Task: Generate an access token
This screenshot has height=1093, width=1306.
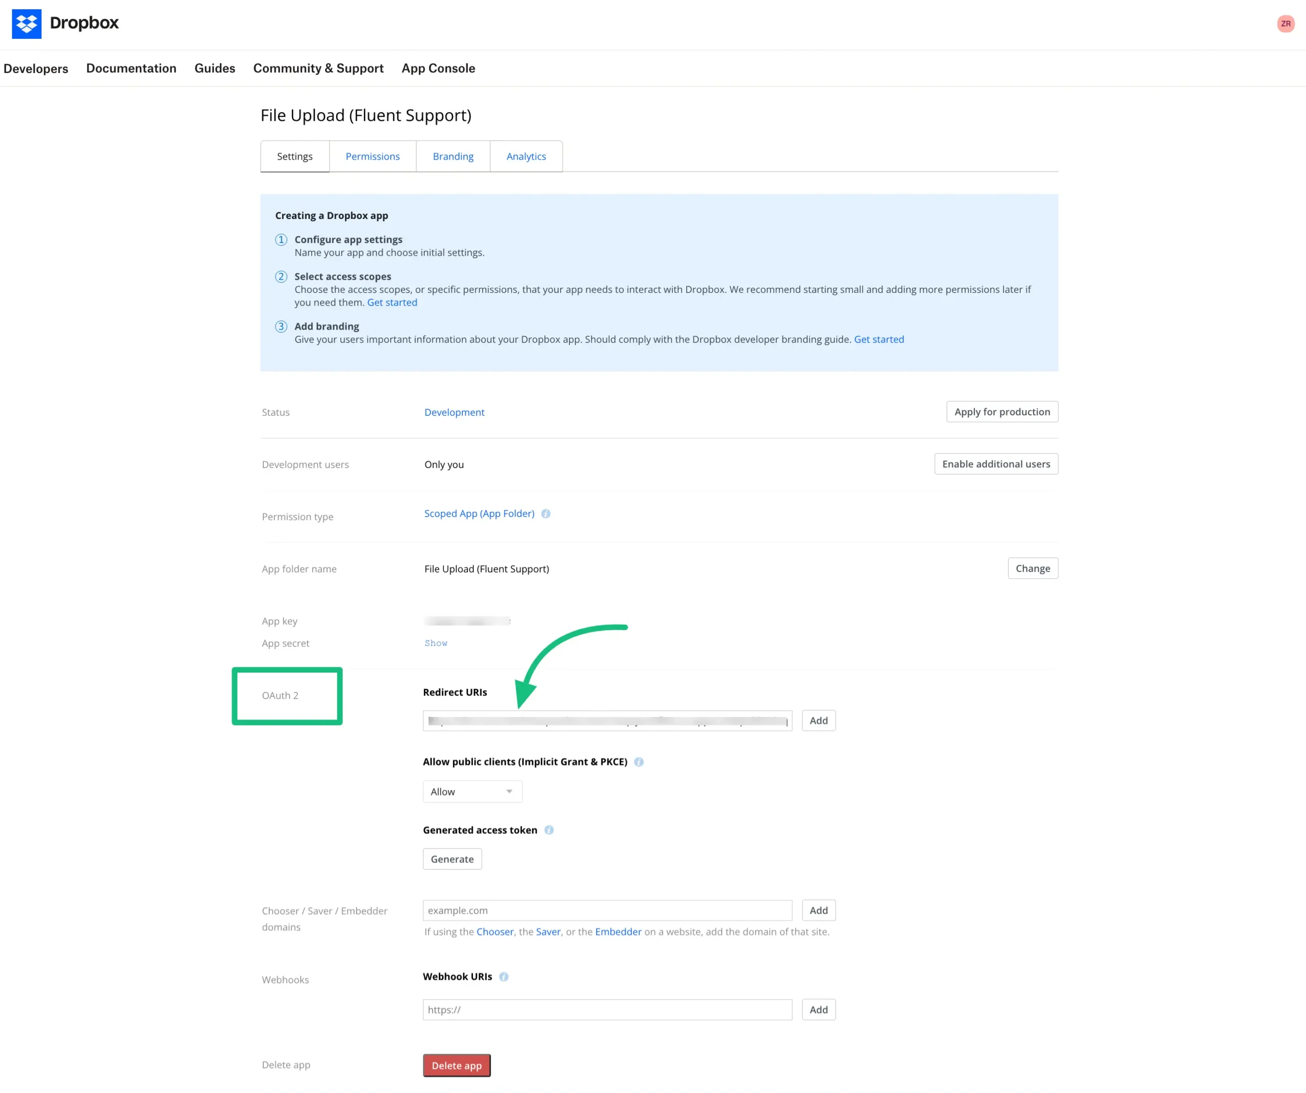Action: (452, 858)
